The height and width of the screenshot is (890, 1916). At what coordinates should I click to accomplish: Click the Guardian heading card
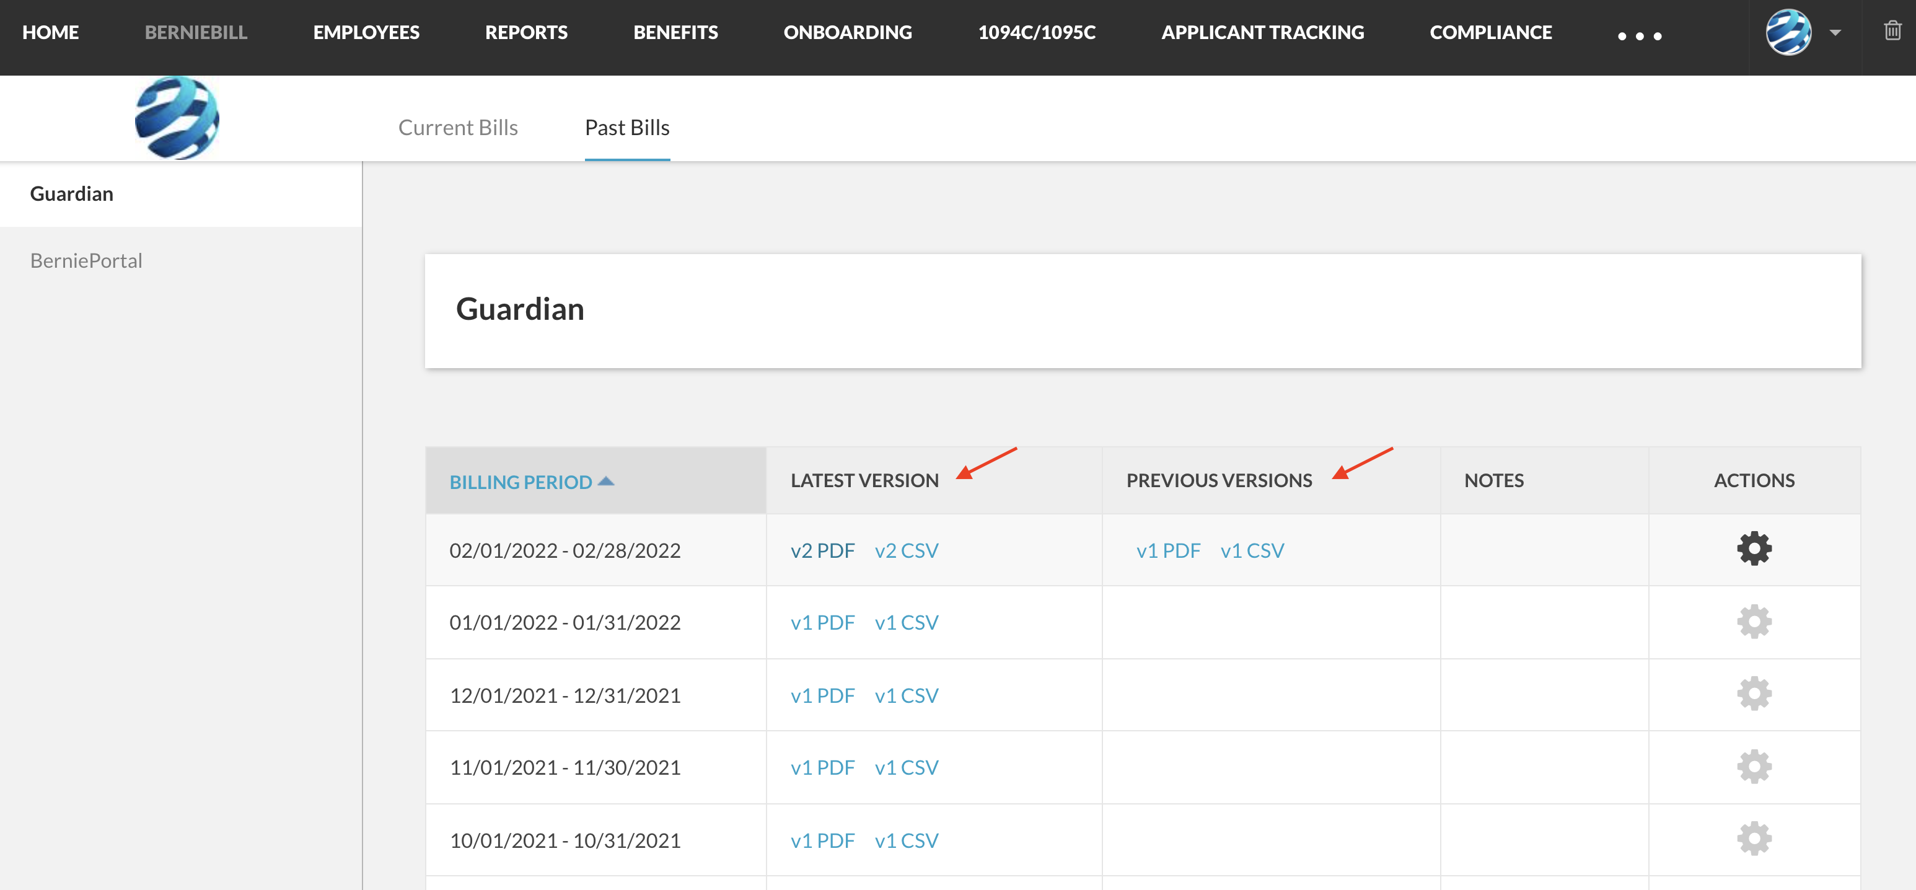pyautogui.click(x=1143, y=311)
